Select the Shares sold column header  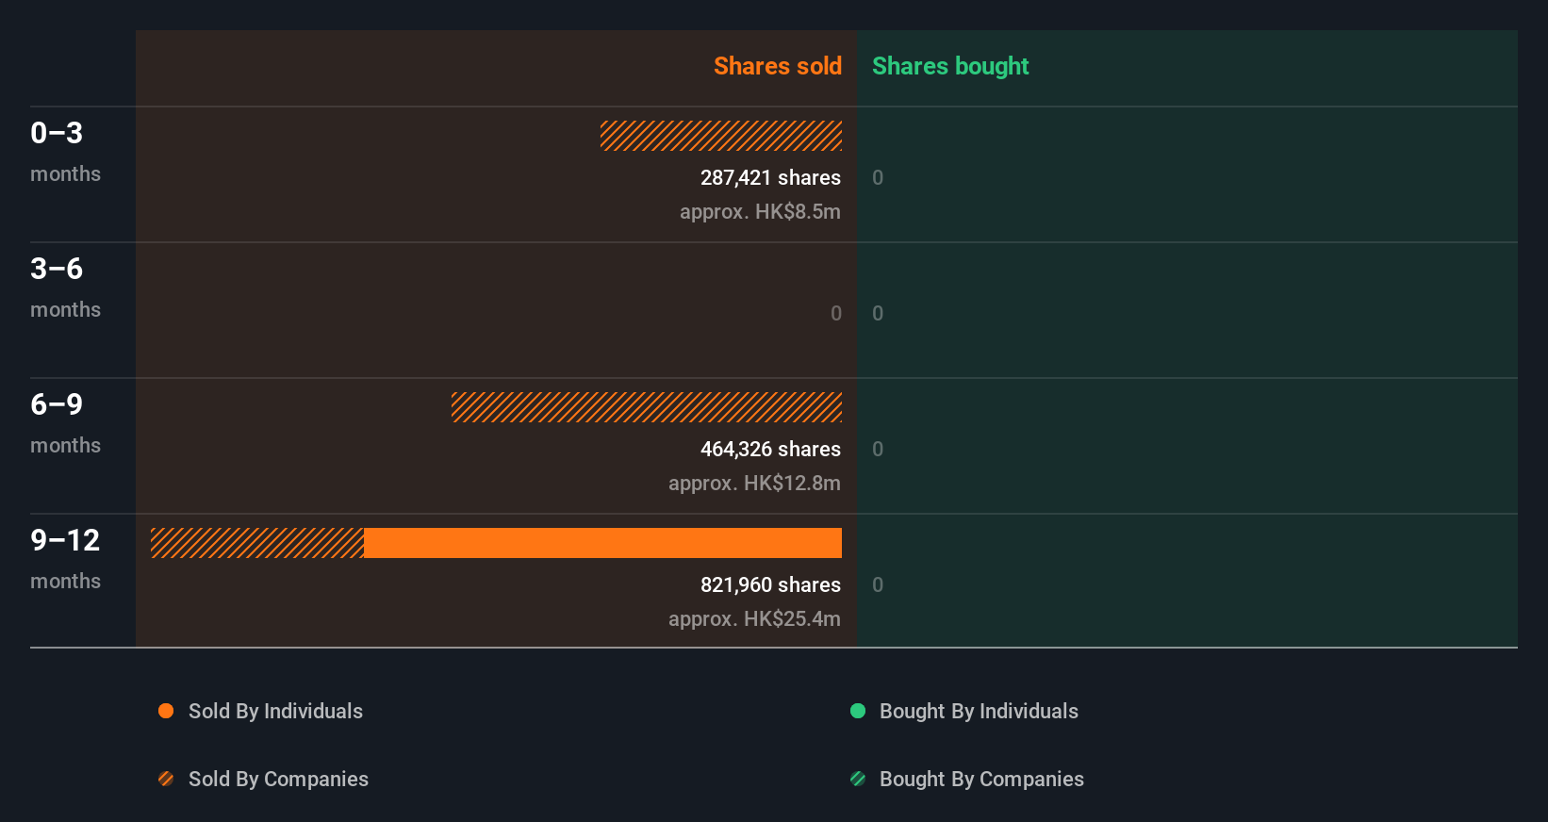777,66
